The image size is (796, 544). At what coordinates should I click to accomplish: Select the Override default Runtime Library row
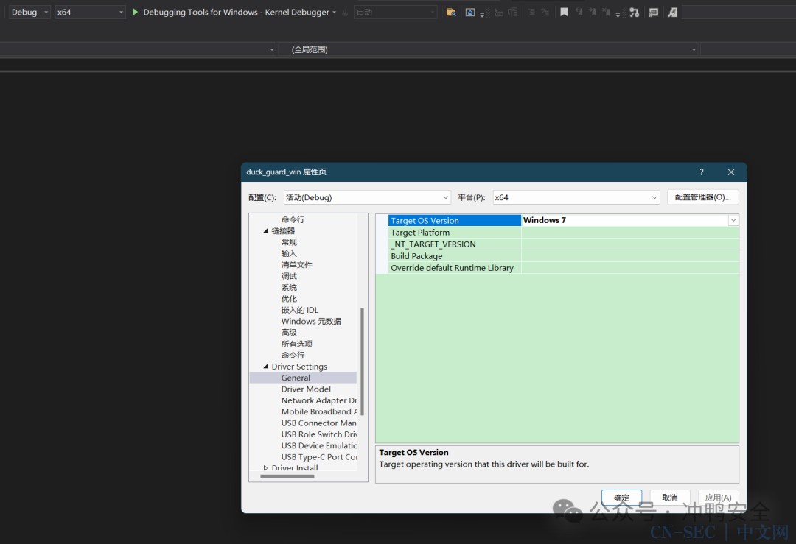[564, 268]
